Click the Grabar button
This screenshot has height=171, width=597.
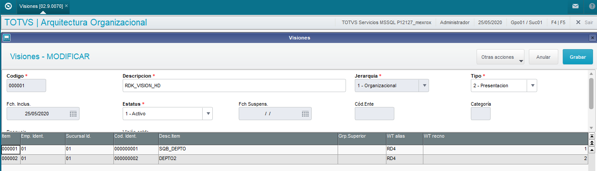pyautogui.click(x=578, y=57)
